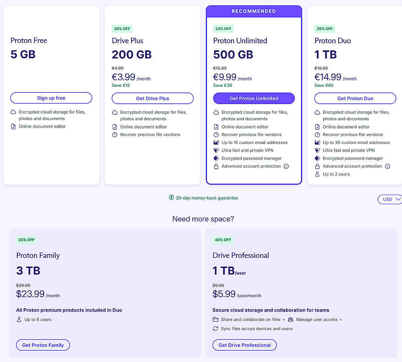The width and height of the screenshot is (402, 362).
Task: Click the cloud storage icon in Proton Free
Action: coord(13,112)
